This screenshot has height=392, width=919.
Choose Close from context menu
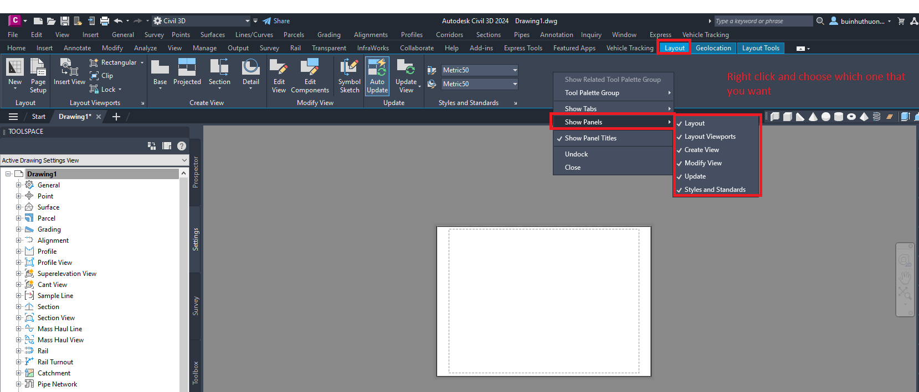click(x=613, y=168)
